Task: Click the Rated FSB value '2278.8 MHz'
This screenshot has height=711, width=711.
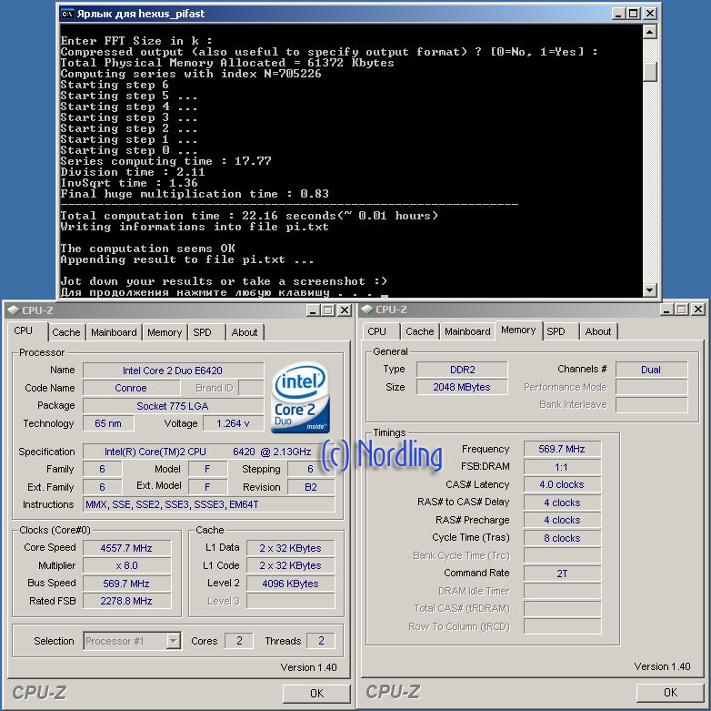Action: [x=126, y=601]
